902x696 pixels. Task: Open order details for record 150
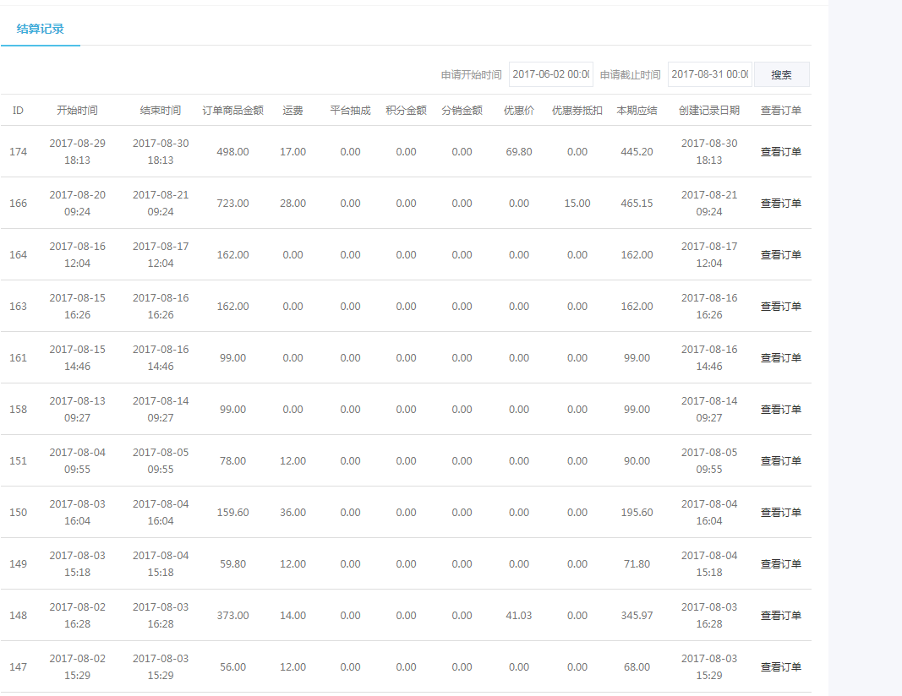click(x=780, y=513)
